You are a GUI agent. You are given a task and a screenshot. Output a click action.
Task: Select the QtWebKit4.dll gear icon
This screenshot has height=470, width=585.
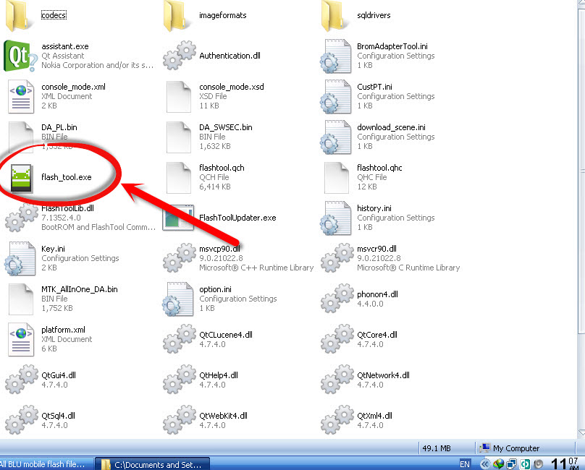click(x=179, y=420)
